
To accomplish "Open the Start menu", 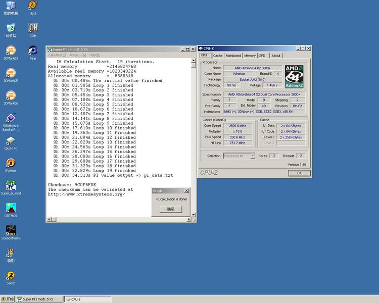I will (x=8, y=299).
